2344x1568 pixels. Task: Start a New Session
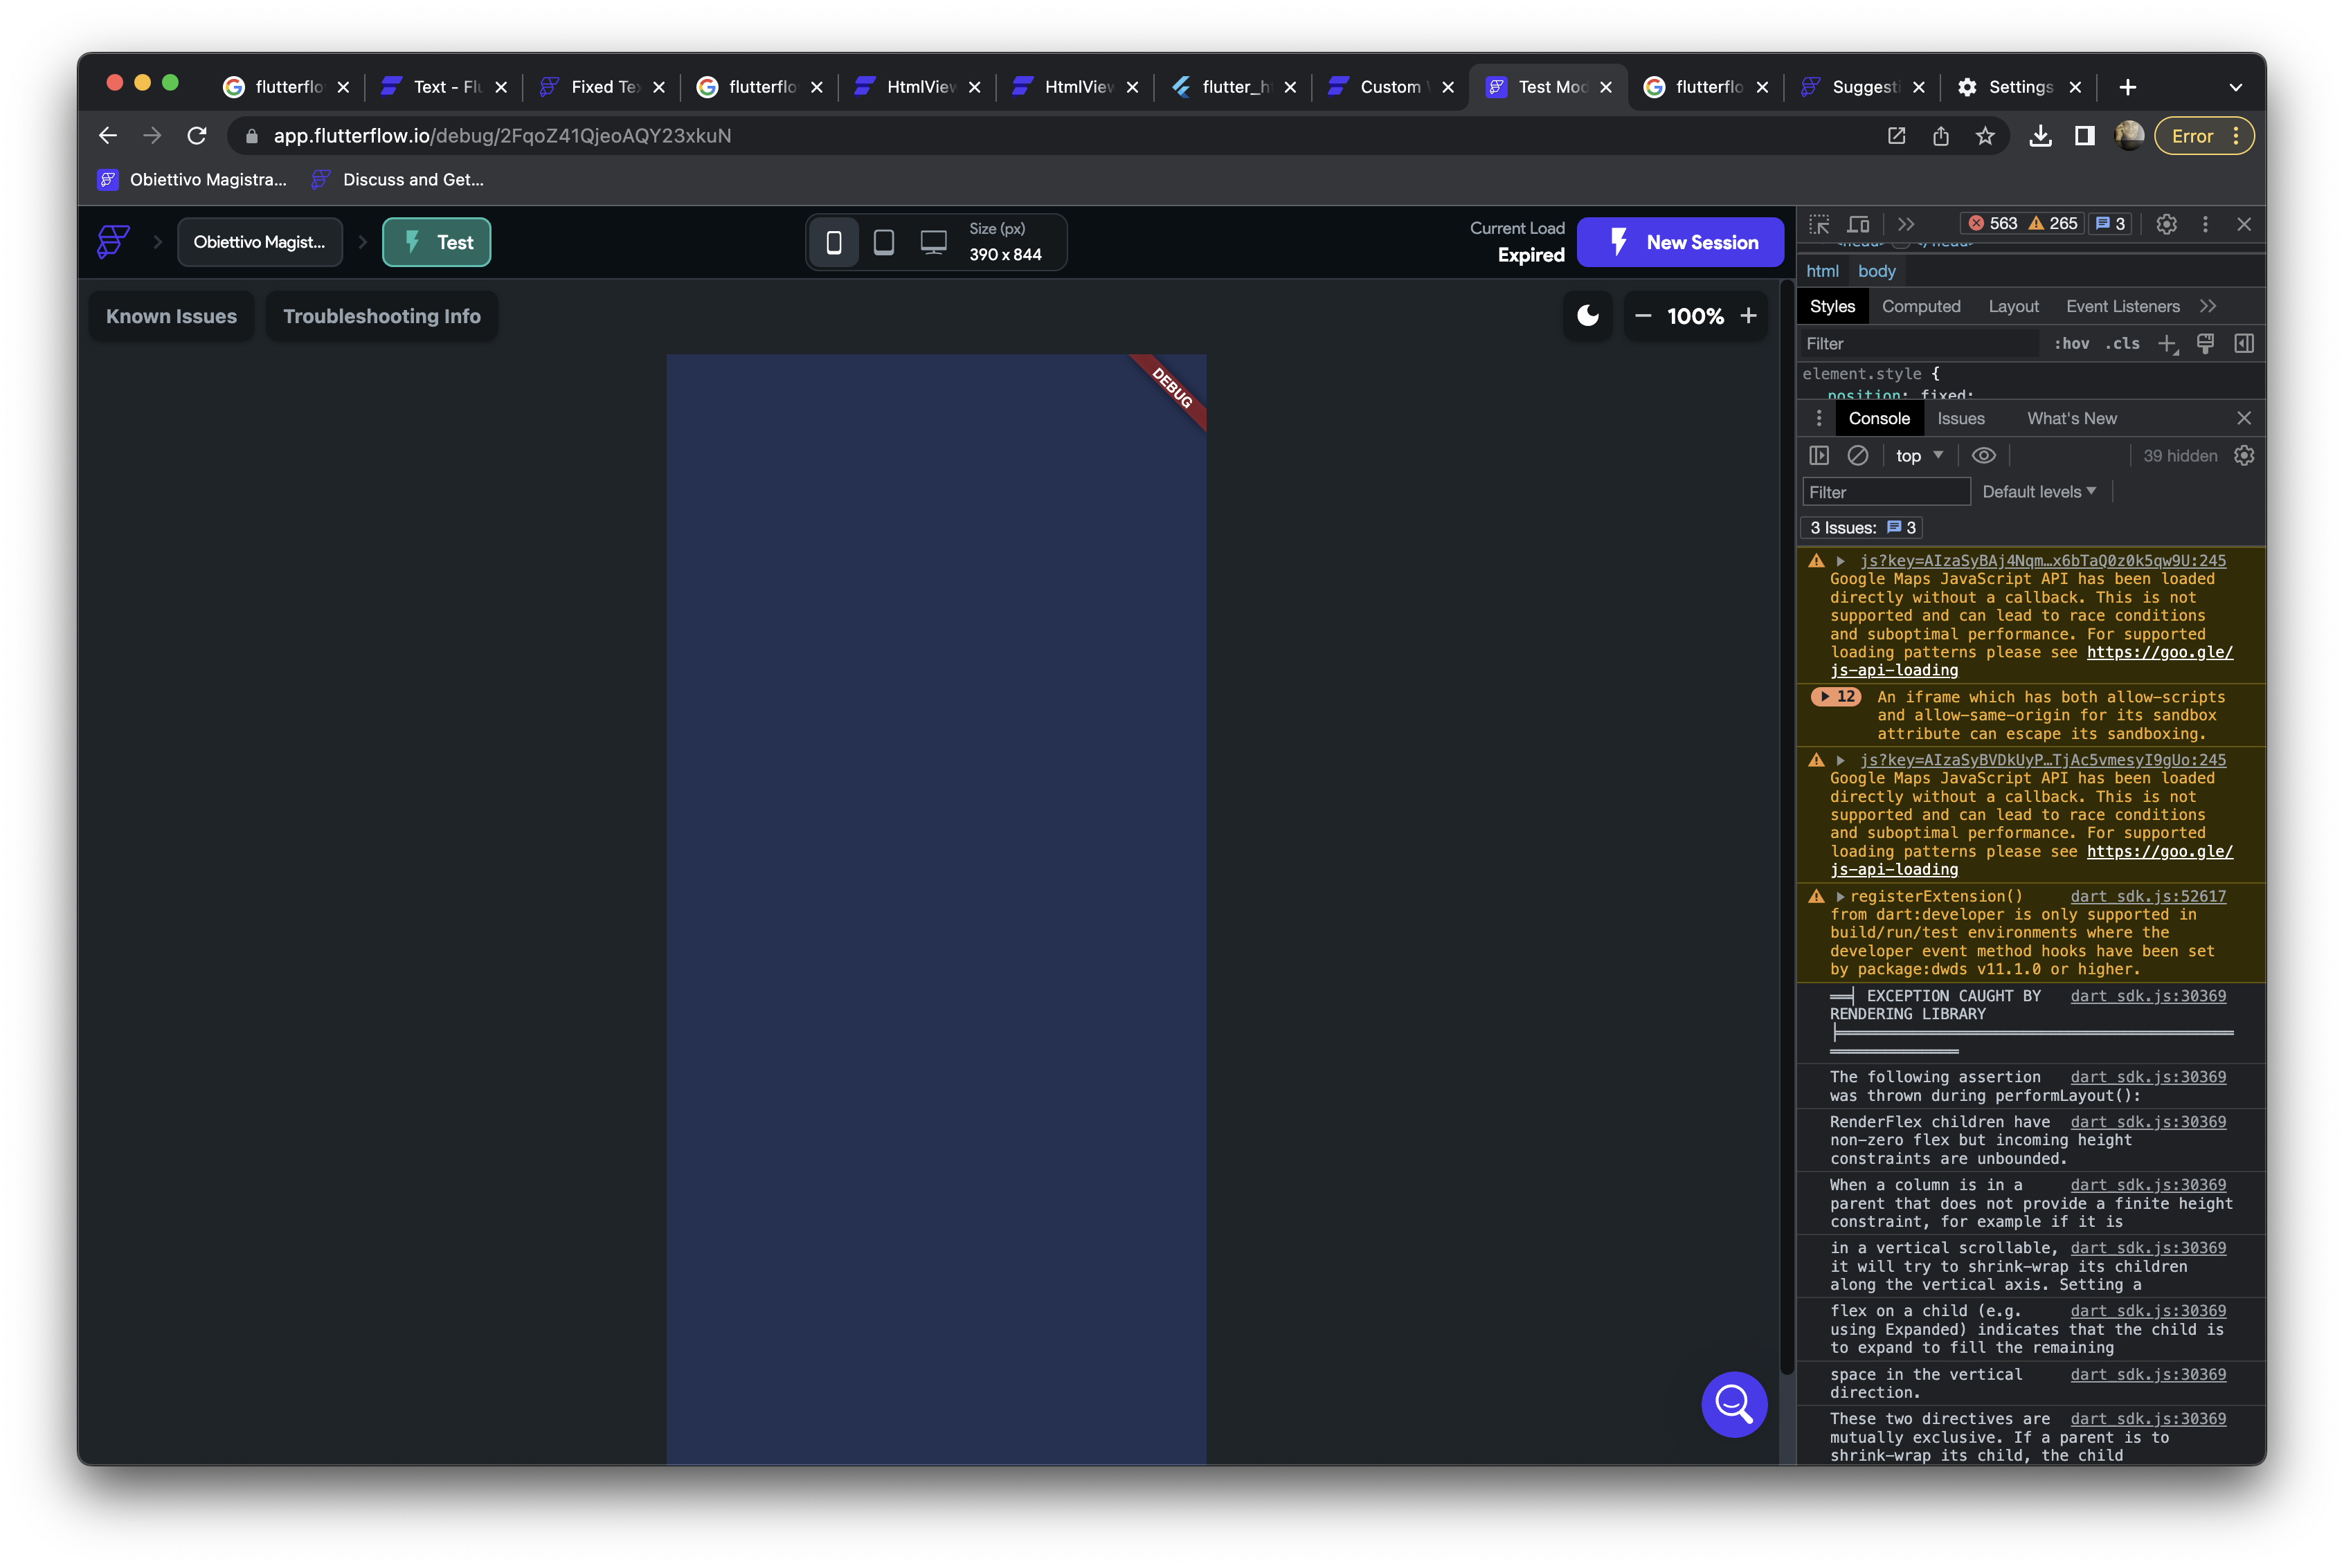coord(1679,241)
